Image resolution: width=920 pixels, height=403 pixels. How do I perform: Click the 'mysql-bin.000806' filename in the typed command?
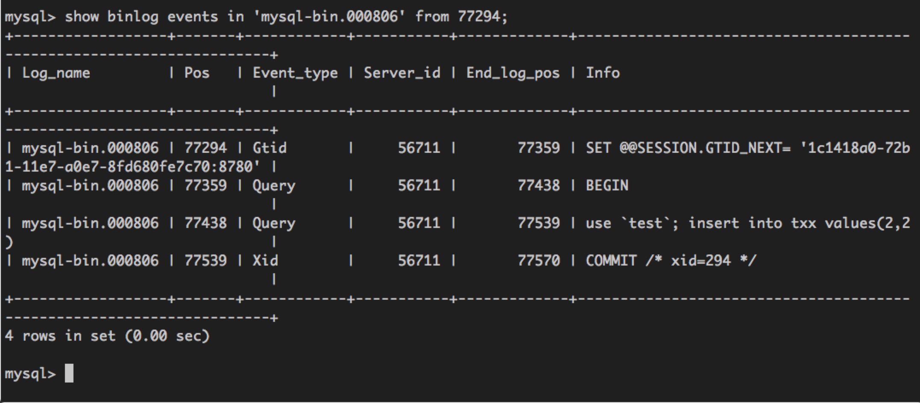329,17
